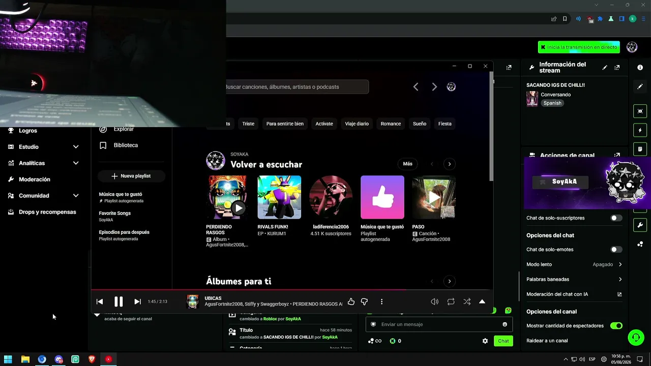Click the capture frame icon in right rail
Image resolution: width=651 pixels, height=366 pixels.
click(640, 111)
